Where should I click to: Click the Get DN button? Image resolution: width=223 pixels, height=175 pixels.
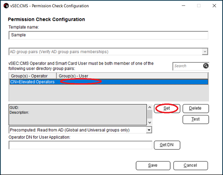click(x=167, y=145)
